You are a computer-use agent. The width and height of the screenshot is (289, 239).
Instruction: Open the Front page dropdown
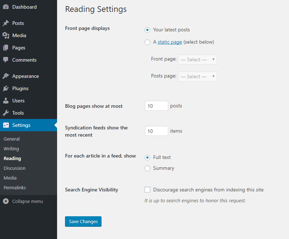pos(197,59)
